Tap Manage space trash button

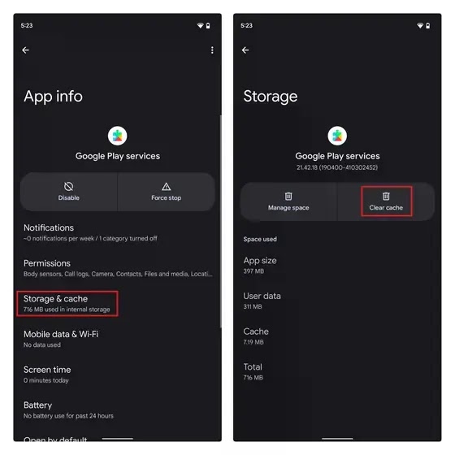tap(288, 201)
